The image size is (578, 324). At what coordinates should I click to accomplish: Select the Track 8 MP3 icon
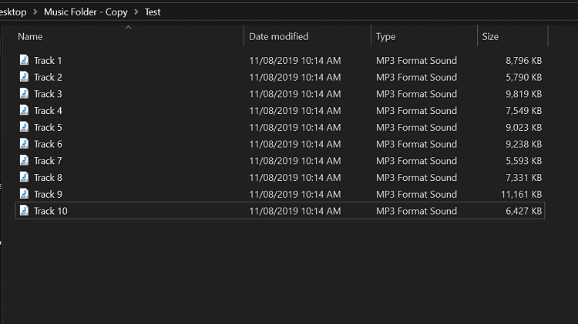24,178
